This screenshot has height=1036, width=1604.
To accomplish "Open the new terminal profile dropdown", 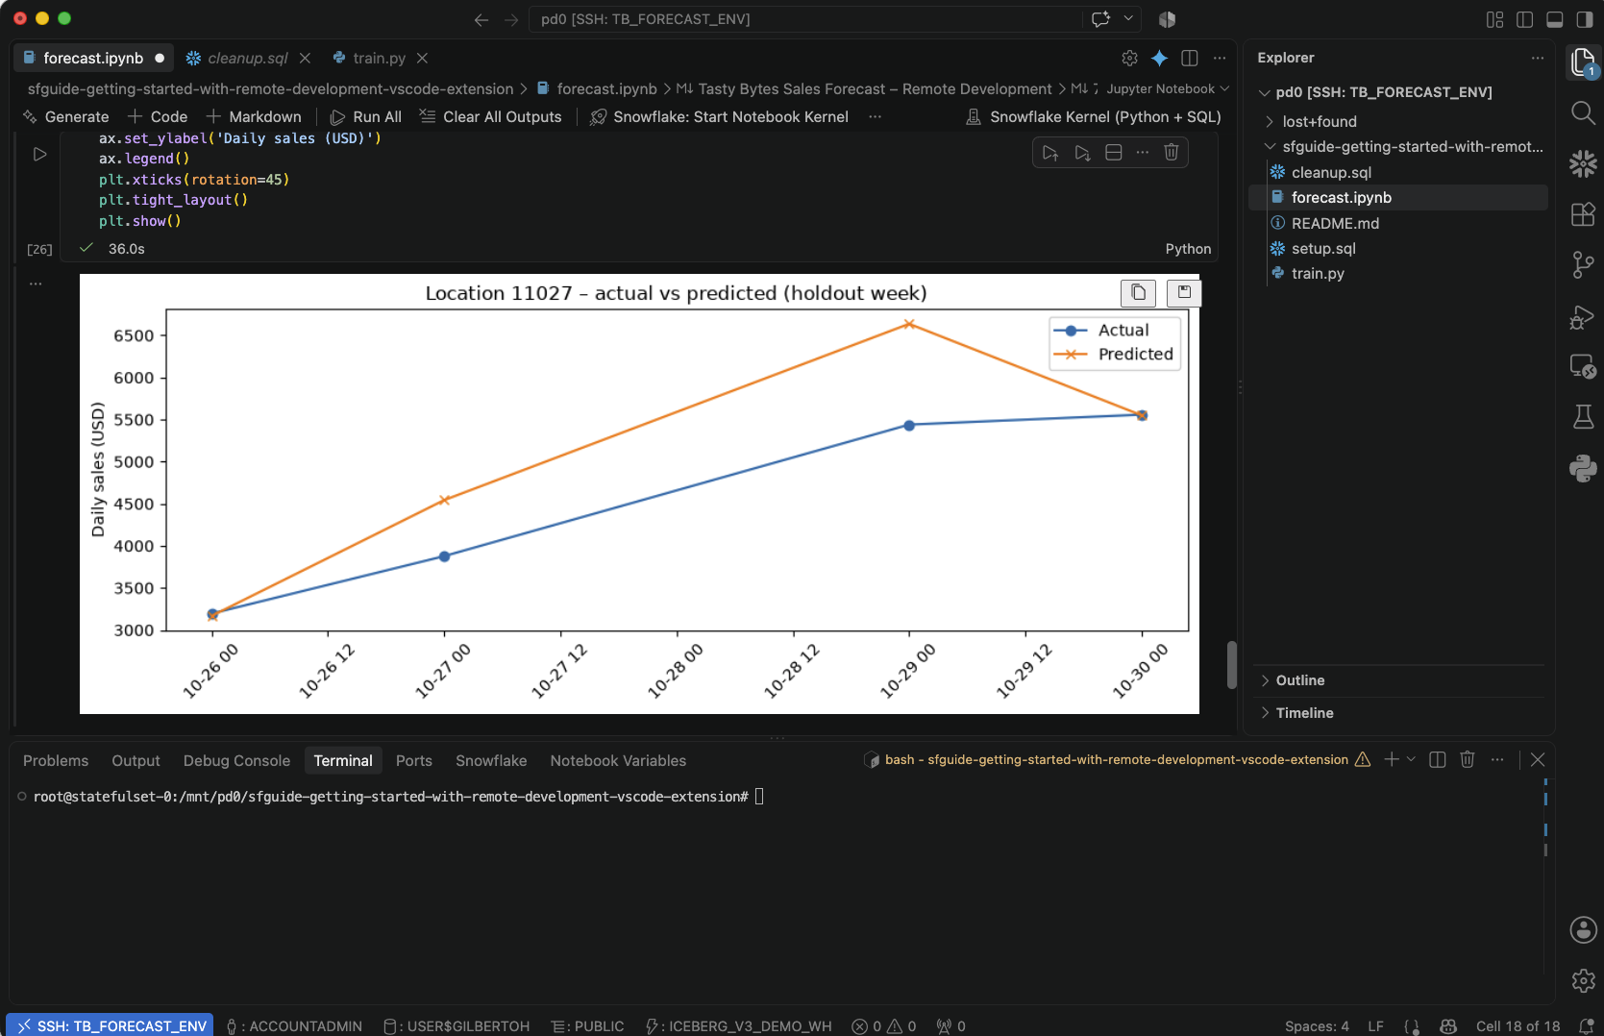I will (x=1411, y=759).
